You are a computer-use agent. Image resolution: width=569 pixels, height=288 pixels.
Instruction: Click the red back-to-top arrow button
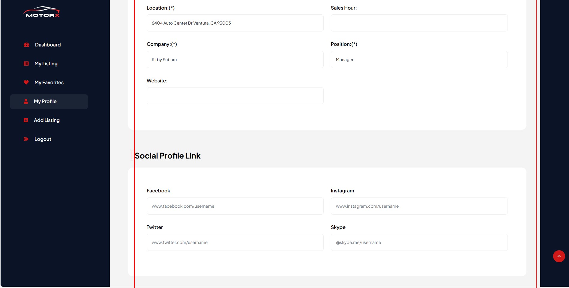coord(559,256)
